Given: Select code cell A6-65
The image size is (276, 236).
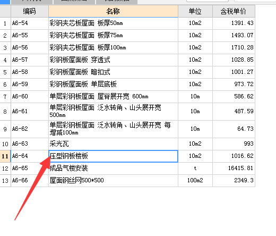Looking at the screenshot, I should click(30, 168).
